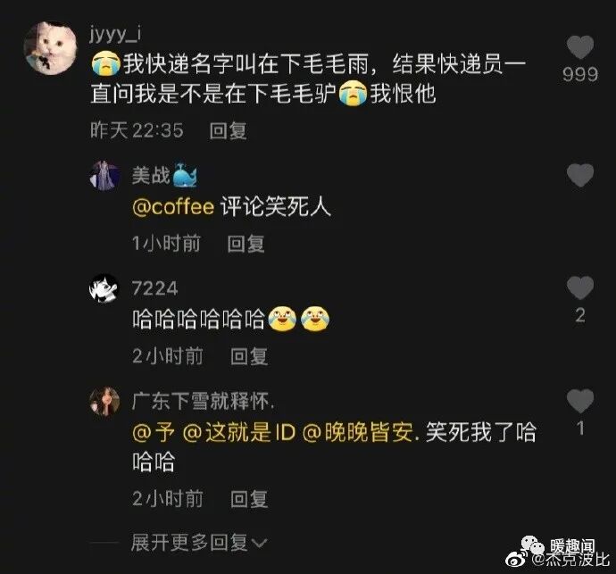Open the @这就是ID mention link
The image size is (616, 574).
[239, 432]
